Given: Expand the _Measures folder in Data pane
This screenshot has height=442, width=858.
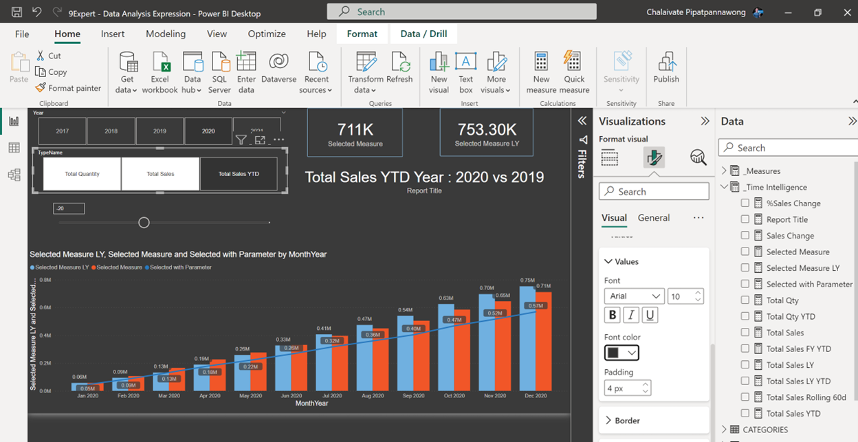Looking at the screenshot, I should point(723,170).
